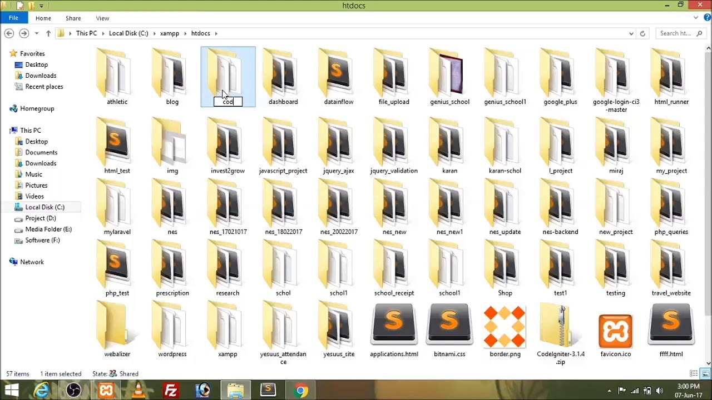Screen dimensions: 712x400
Task: Select the mylaravel folder
Action: (x=117, y=207)
